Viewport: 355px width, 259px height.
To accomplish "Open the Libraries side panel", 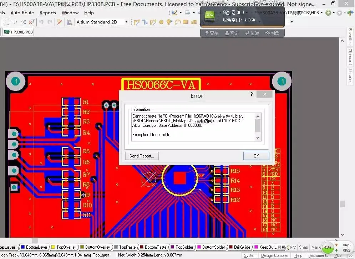I will click(x=350, y=76).
